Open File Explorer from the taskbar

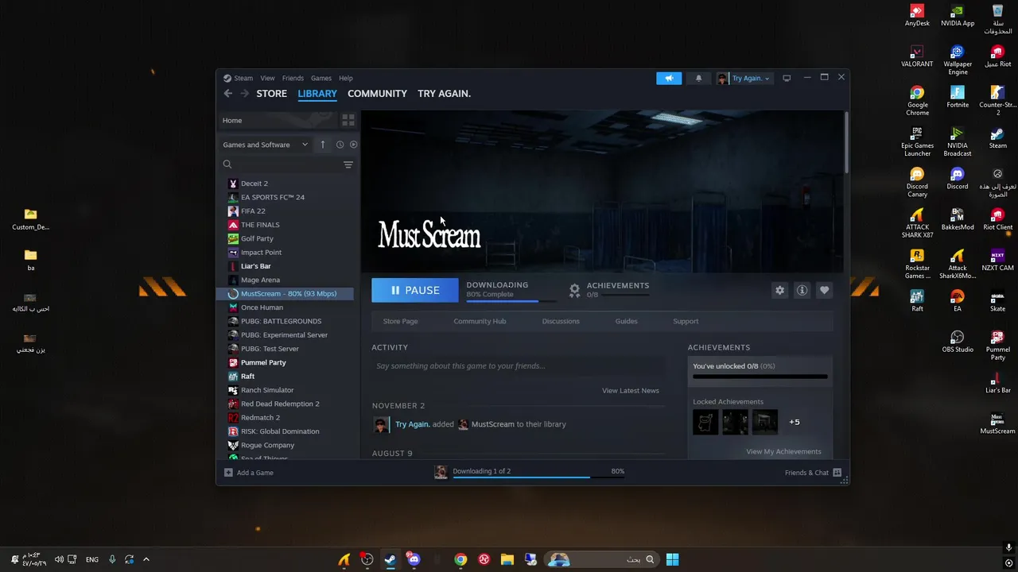(x=507, y=559)
